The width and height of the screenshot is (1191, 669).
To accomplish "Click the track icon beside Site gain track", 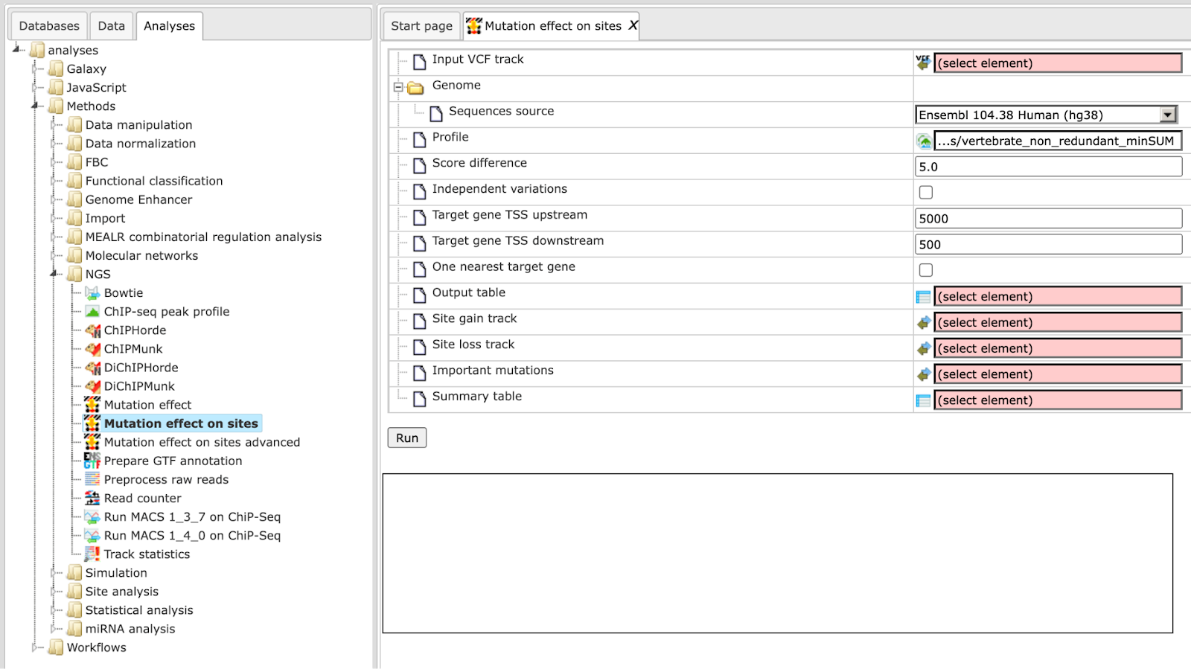I will pos(924,322).
